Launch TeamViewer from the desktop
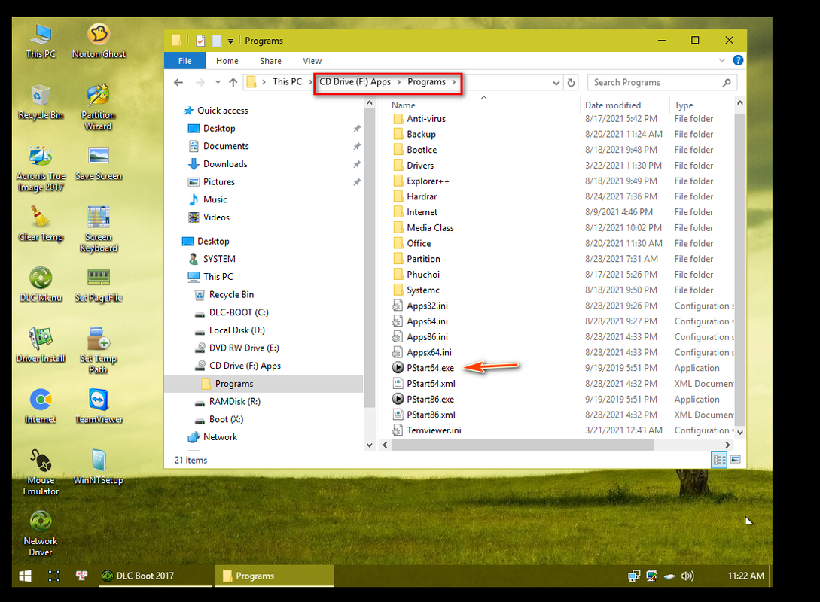This screenshot has width=820, height=602. 99,407
